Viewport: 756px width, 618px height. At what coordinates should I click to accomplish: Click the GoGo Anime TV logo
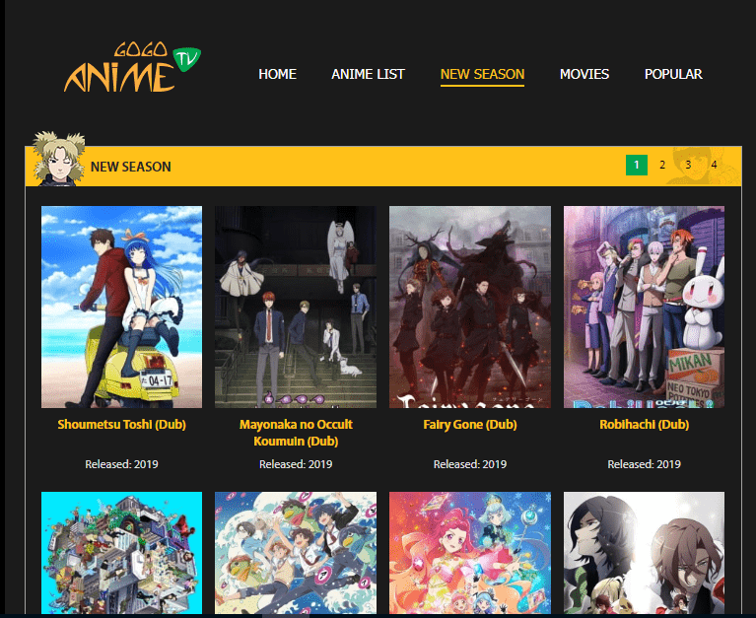(x=132, y=67)
